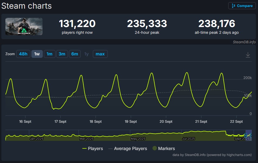Screen dimensions: 258x163
Task: Click the Compare button
Action: [242, 6]
